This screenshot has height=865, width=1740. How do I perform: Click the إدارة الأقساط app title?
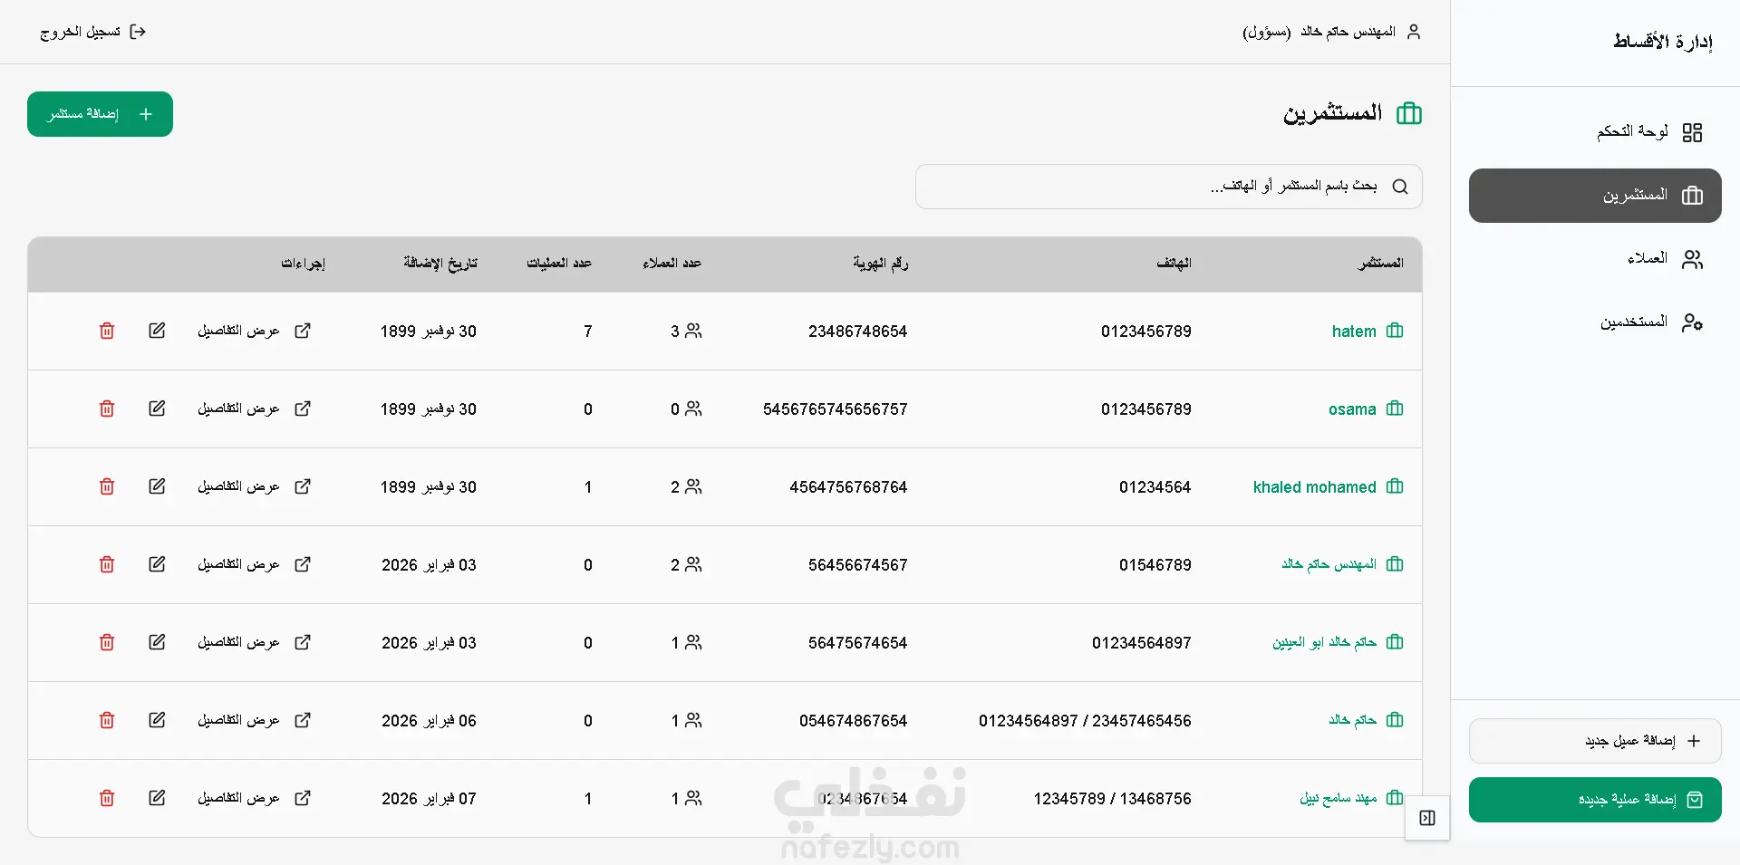(1663, 42)
